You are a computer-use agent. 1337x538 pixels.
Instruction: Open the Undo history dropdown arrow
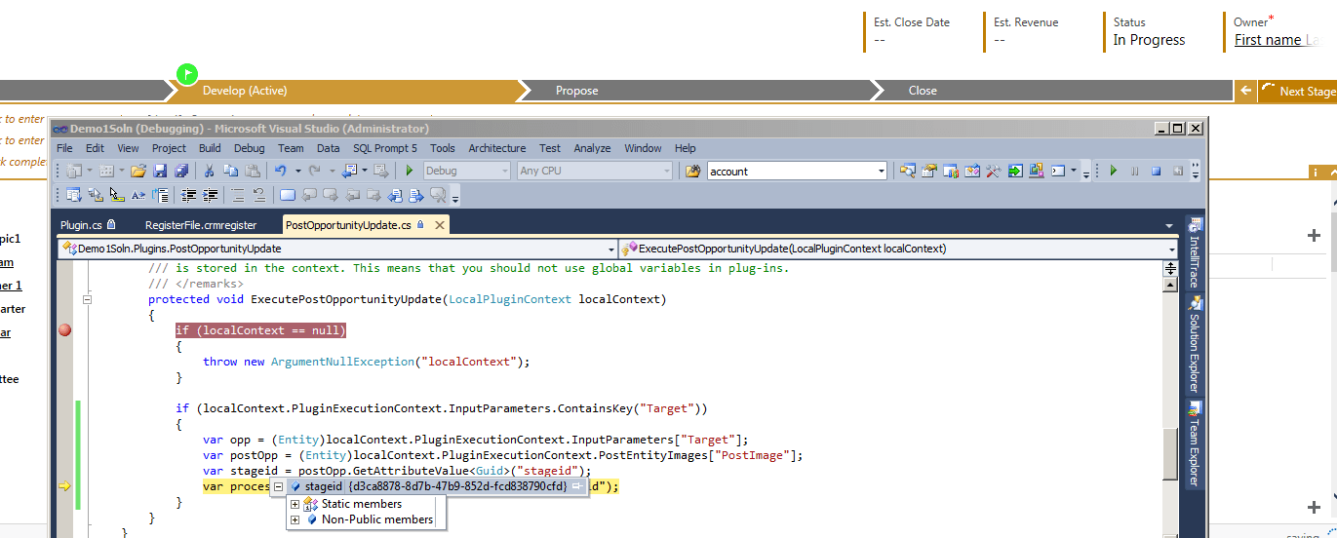pyautogui.click(x=298, y=171)
